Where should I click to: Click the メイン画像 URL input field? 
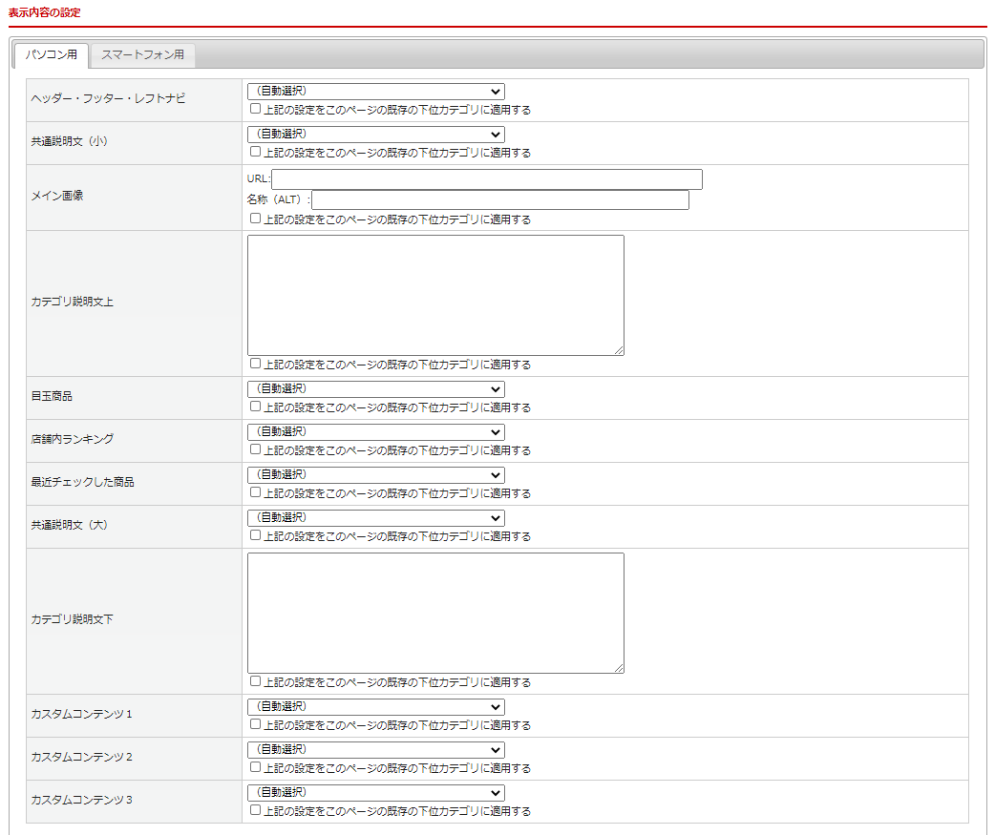[486, 179]
